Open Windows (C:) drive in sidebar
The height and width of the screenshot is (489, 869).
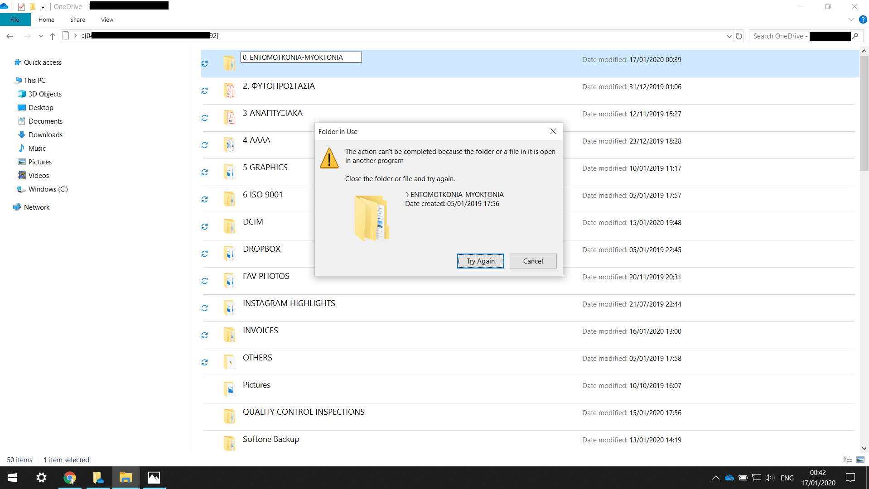(48, 189)
